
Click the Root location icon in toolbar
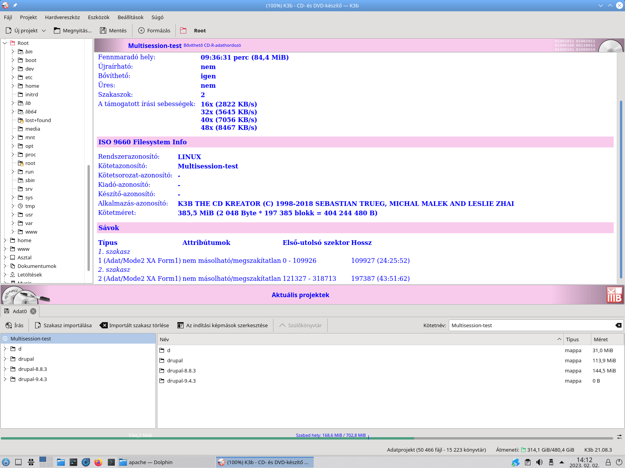click(183, 30)
